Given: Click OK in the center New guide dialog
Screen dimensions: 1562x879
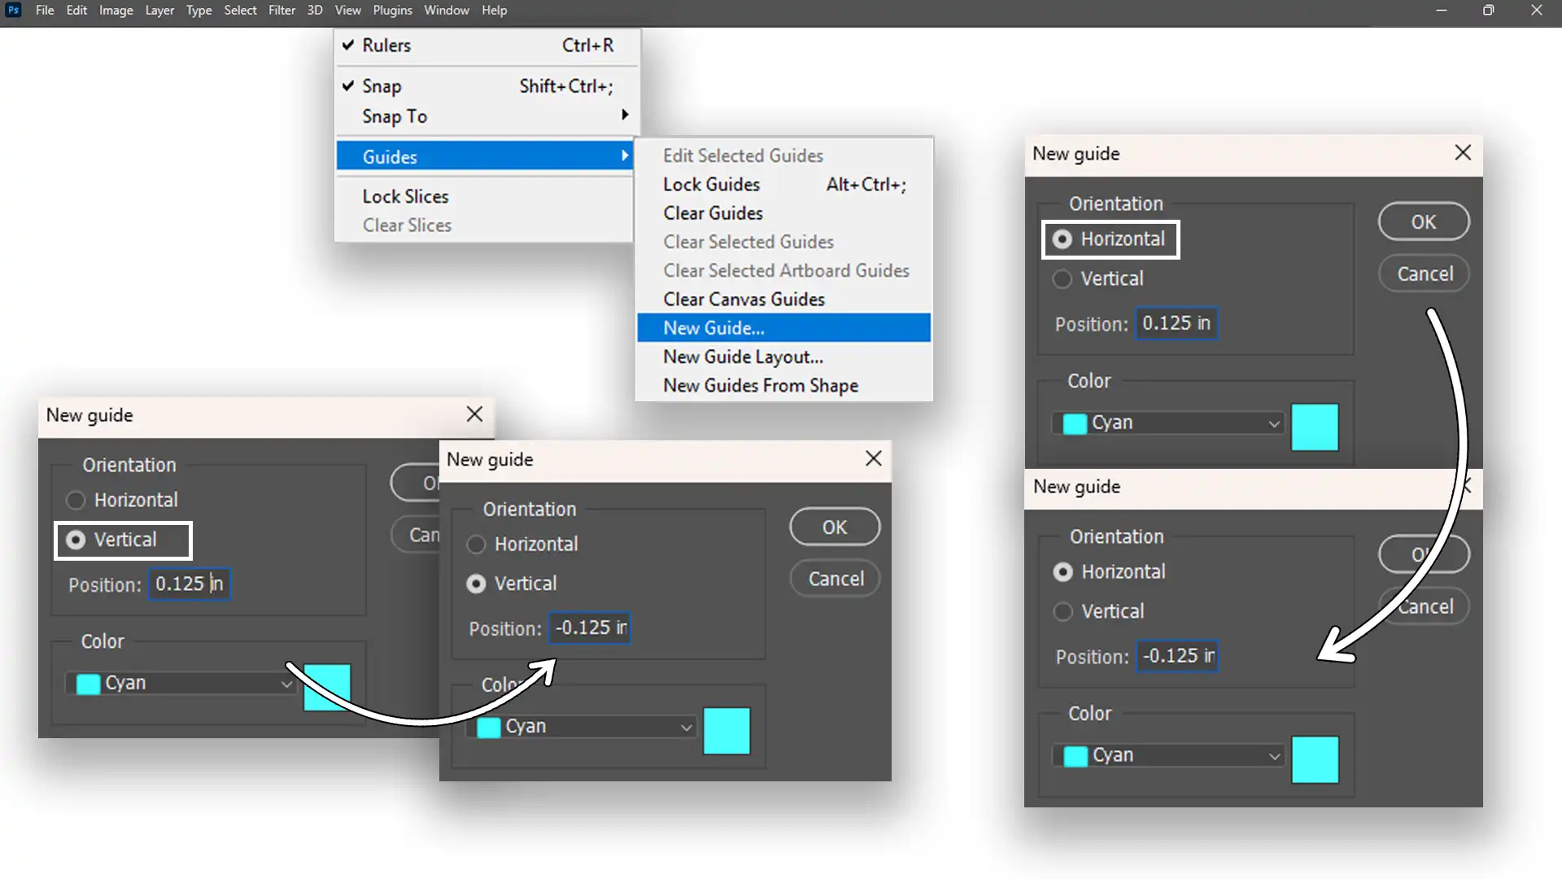Looking at the screenshot, I should [x=835, y=527].
